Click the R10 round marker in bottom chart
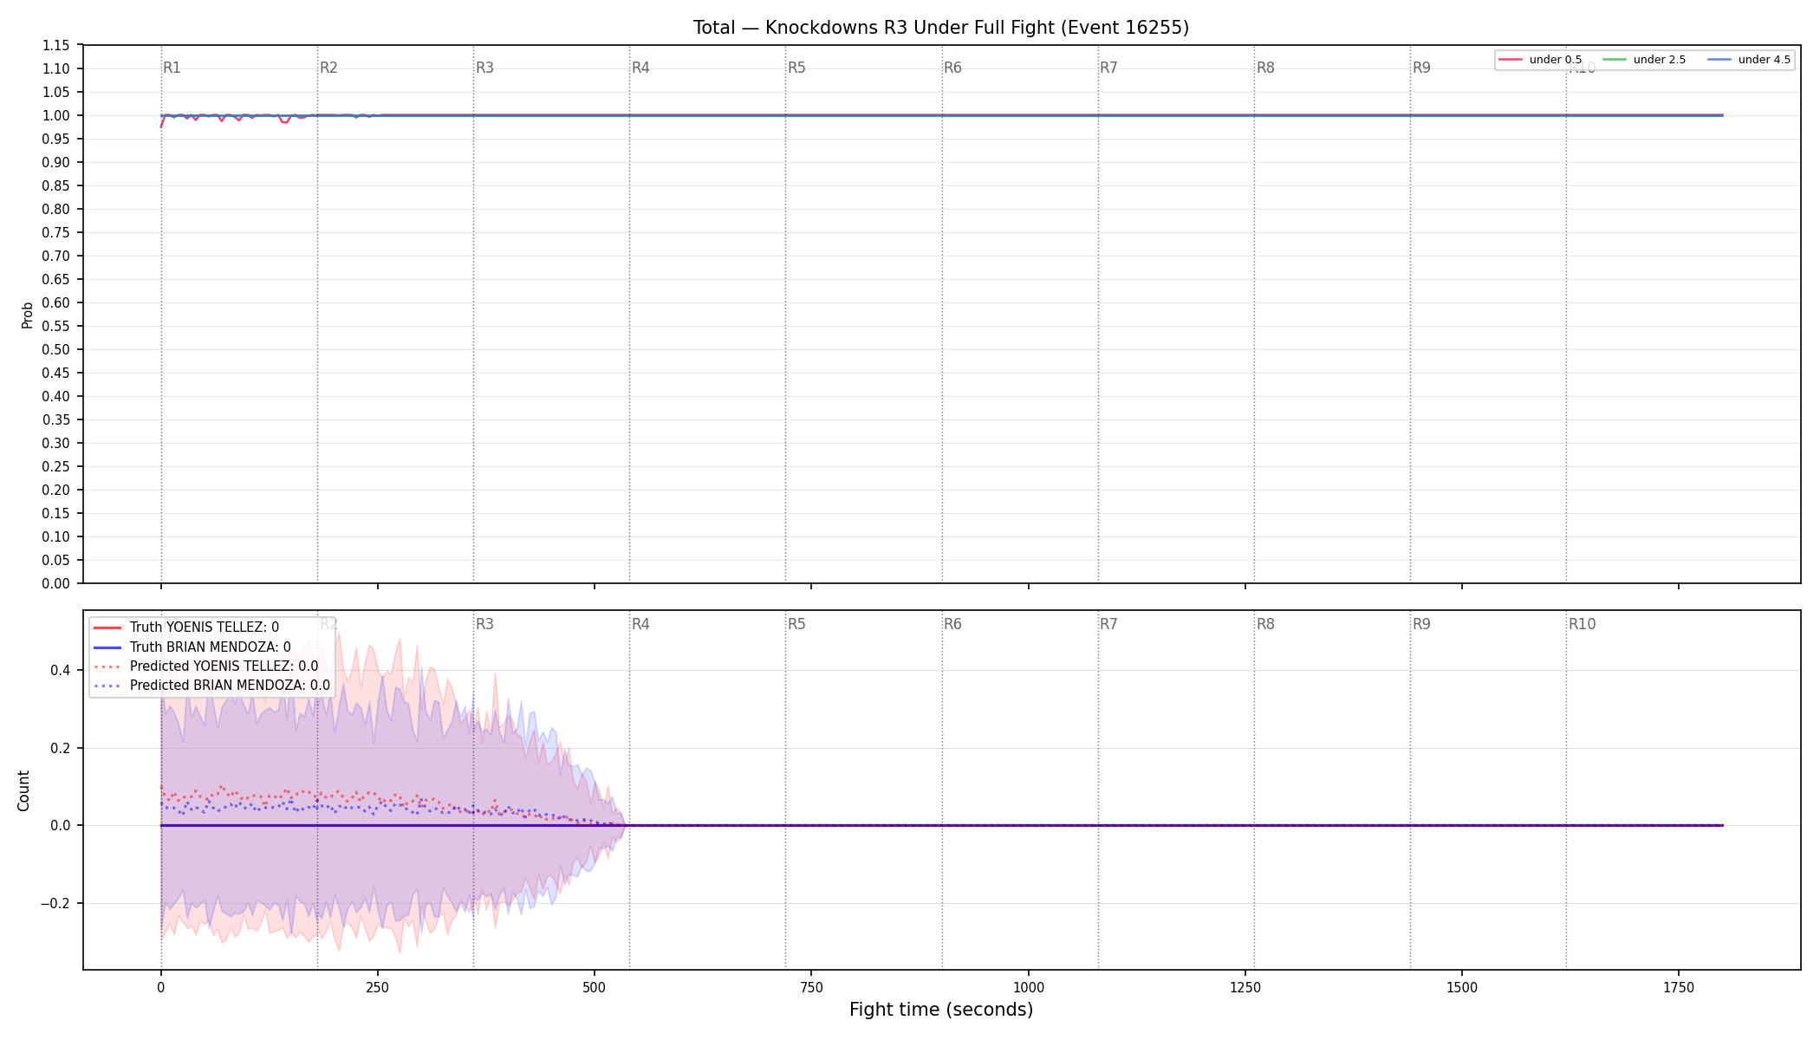 [x=1582, y=624]
